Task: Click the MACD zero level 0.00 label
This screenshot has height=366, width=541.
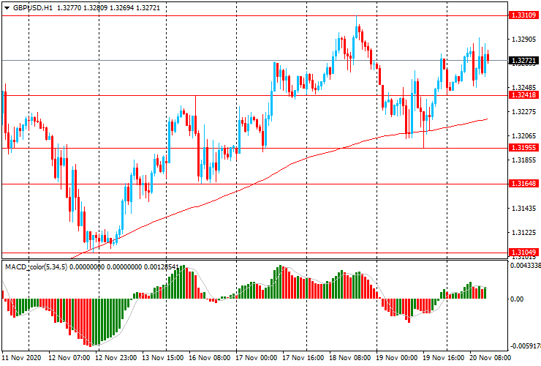Action: point(517,299)
